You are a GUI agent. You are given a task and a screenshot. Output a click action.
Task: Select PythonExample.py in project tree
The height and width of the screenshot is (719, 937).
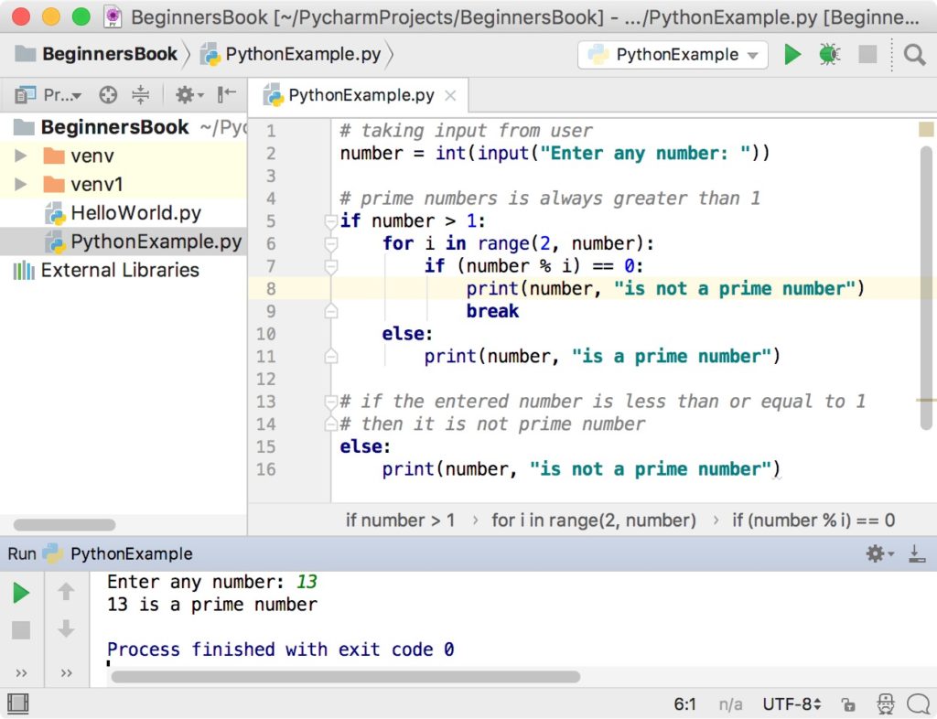[124, 241]
